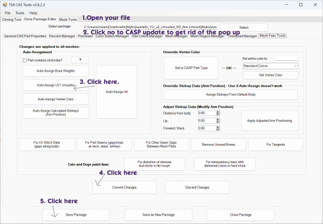This screenshot has width=323, height=224.
Task: Click the Commit Changes button
Action: [x=124, y=188]
